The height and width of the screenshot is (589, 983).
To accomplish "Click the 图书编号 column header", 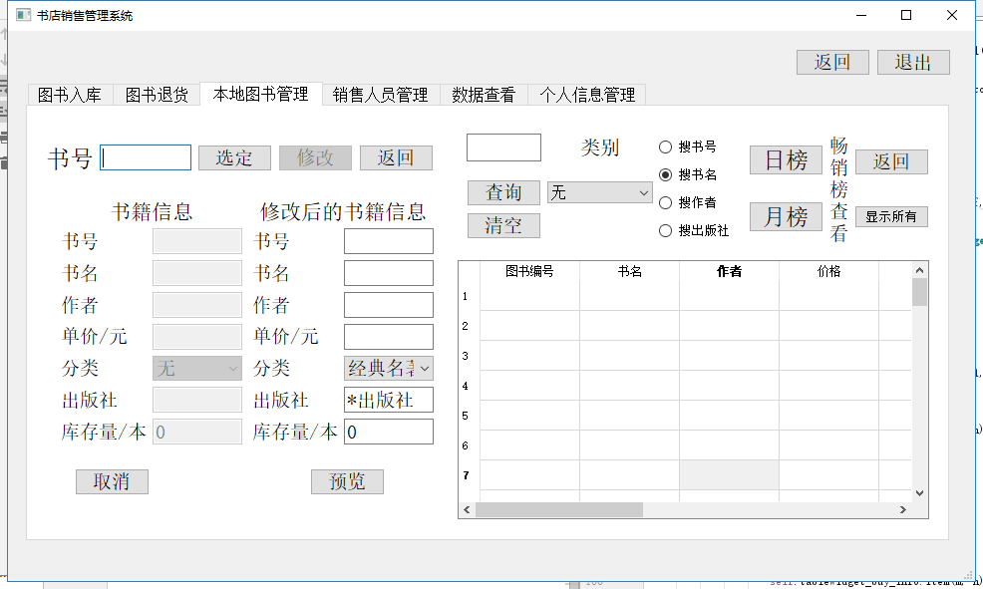I will (529, 271).
